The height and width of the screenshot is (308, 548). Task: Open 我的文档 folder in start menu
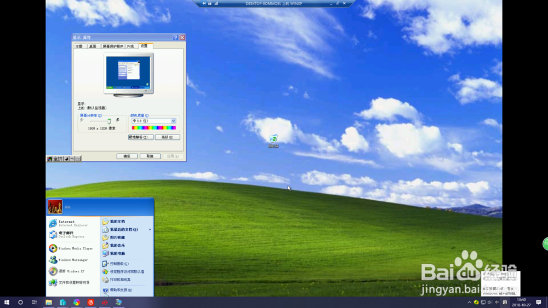click(113, 222)
